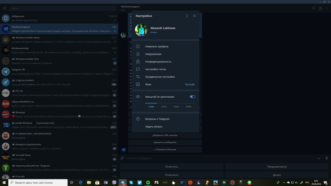Open Skype from the taskbar
The height and width of the screenshot is (186, 331).
pos(131,182)
